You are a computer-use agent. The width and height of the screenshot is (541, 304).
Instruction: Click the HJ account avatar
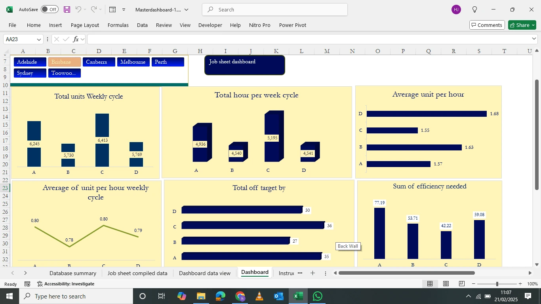(456, 9)
